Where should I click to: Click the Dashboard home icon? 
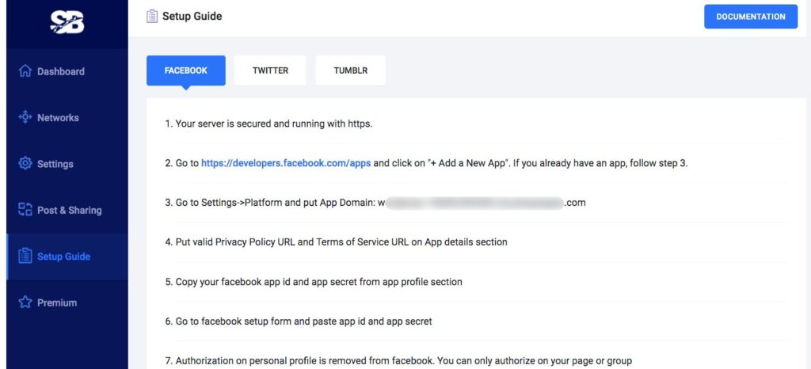click(x=25, y=71)
